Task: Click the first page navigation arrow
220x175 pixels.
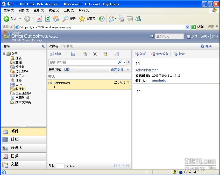Action: [115, 165]
